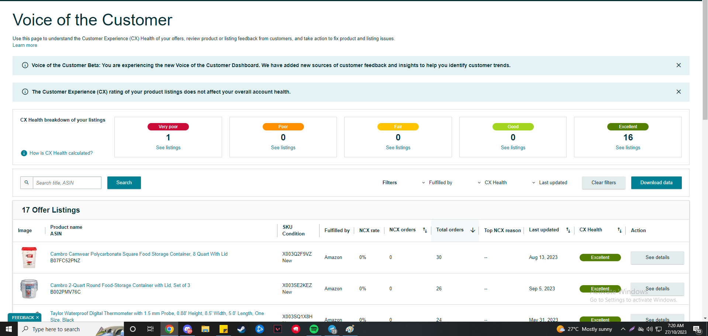Screen dimensions: 708x336
Task: Switch to Google Chrome in the taskbar
Action: coord(169,329)
